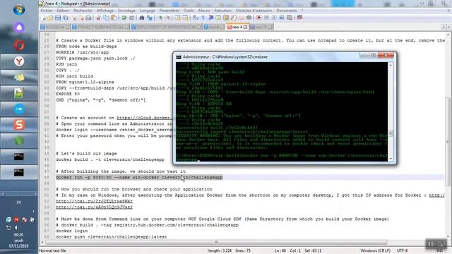Open the Replace toolbar icon
The width and height of the screenshot is (452, 254).
pos(149,18)
